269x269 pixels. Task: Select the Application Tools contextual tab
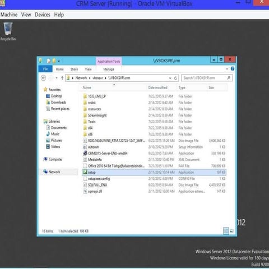[109, 61]
